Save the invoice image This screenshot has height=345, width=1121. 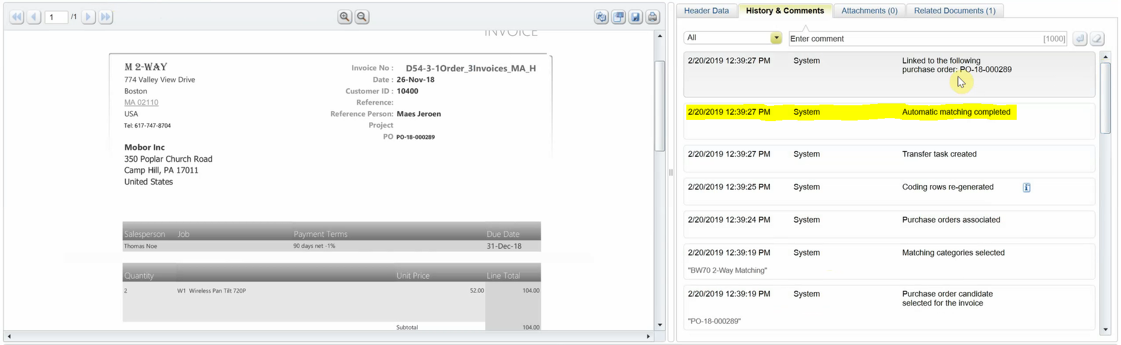[x=636, y=17]
